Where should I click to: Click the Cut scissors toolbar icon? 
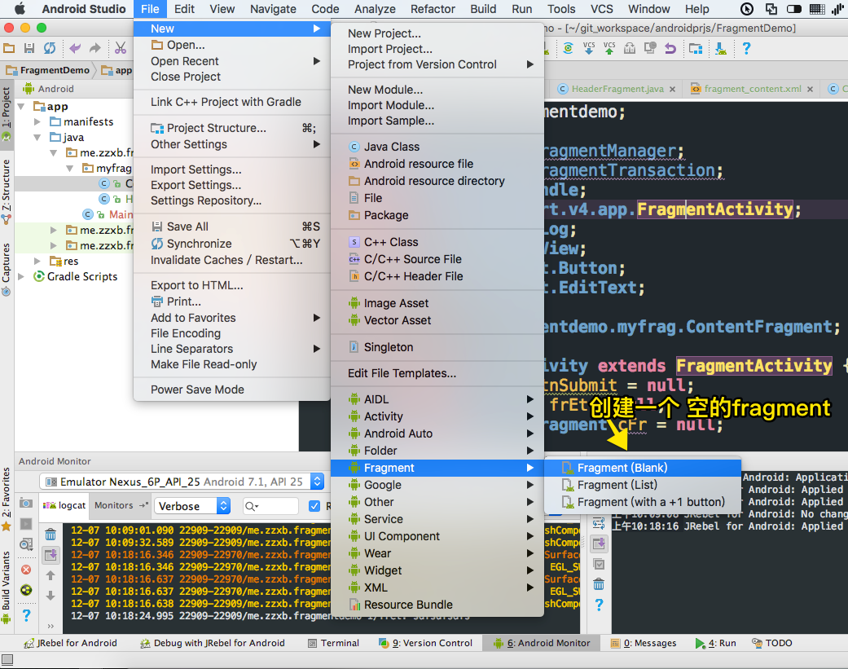[x=120, y=48]
